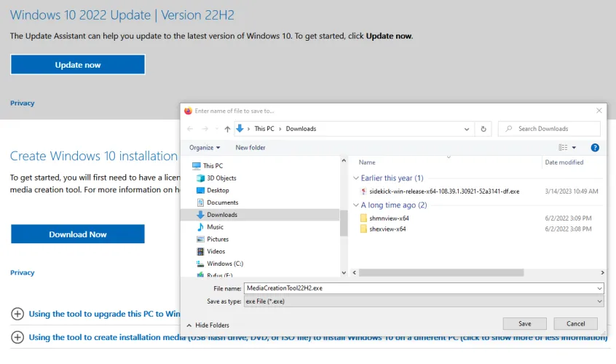Screen dimensions: 616x364
Task: Click the Back arrow in save dialog
Action: click(x=191, y=129)
